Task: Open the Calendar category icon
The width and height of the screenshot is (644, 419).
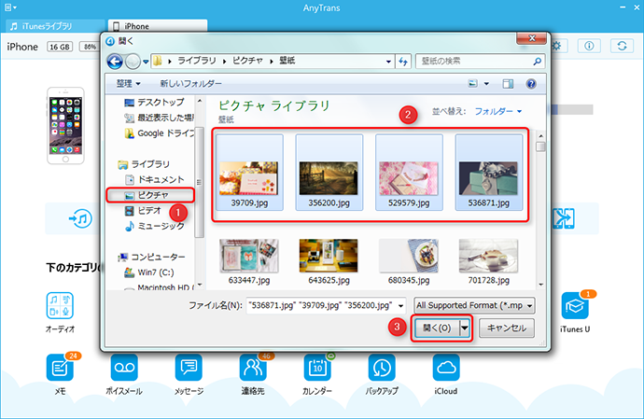Action: (317, 368)
